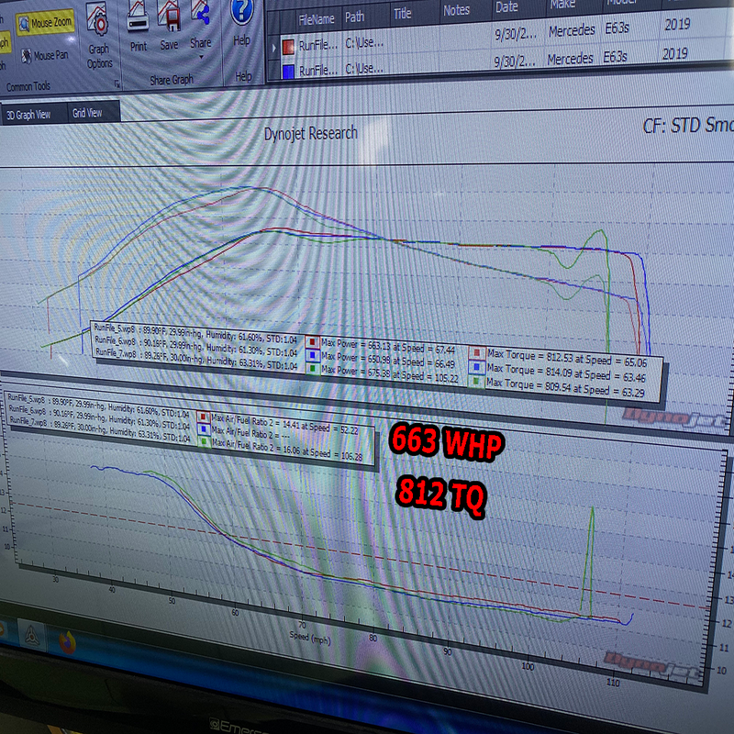Switch to the Grid View tab
The image size is (734, 734).
click(88, 113)
